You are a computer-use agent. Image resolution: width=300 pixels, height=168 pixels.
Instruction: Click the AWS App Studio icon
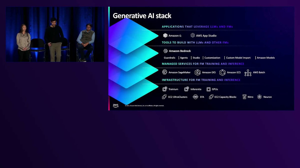pos(193,36)
